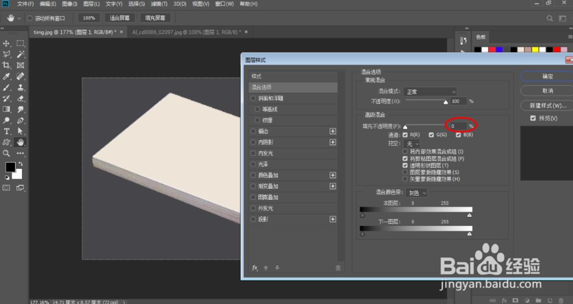Select the Smudge tool
Screen dimensions: 573x304
(x=21, y=109)
